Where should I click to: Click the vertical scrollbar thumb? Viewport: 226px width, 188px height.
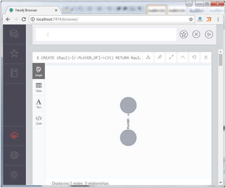(221, 60)
